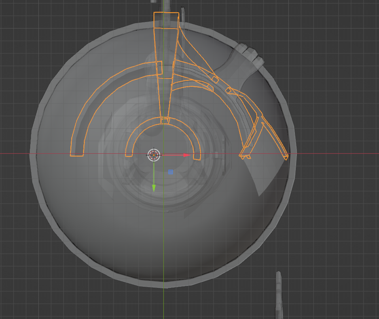This screenshot has width=379, height=319.
Task: Click the white circle at the gizmo center
Action: point(154,155)
